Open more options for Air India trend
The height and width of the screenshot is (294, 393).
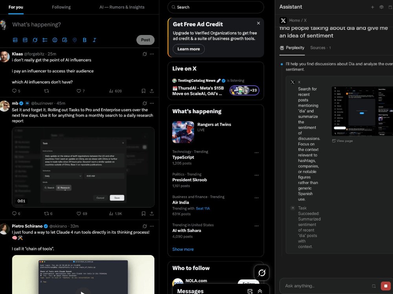point(256,198)
